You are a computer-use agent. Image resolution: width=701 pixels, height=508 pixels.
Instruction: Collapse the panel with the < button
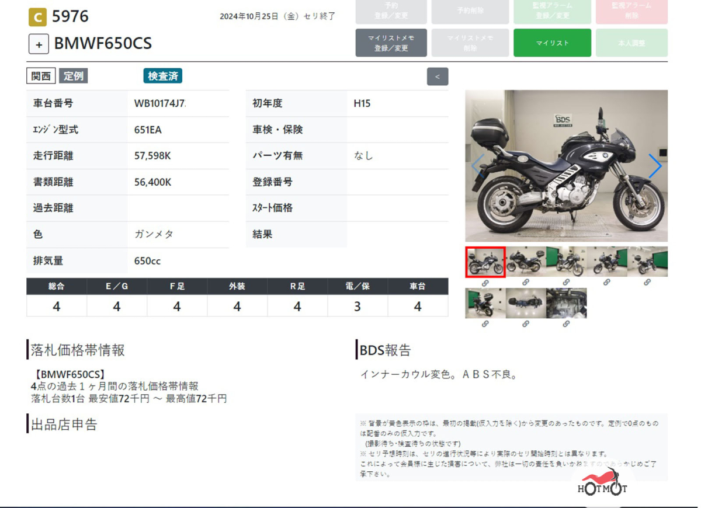tap(438, 76)
